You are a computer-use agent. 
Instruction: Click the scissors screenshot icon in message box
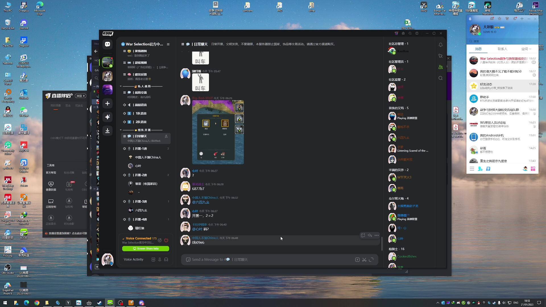[364, 260]
